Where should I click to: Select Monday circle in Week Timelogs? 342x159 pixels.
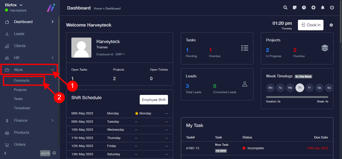coord(270,88)
